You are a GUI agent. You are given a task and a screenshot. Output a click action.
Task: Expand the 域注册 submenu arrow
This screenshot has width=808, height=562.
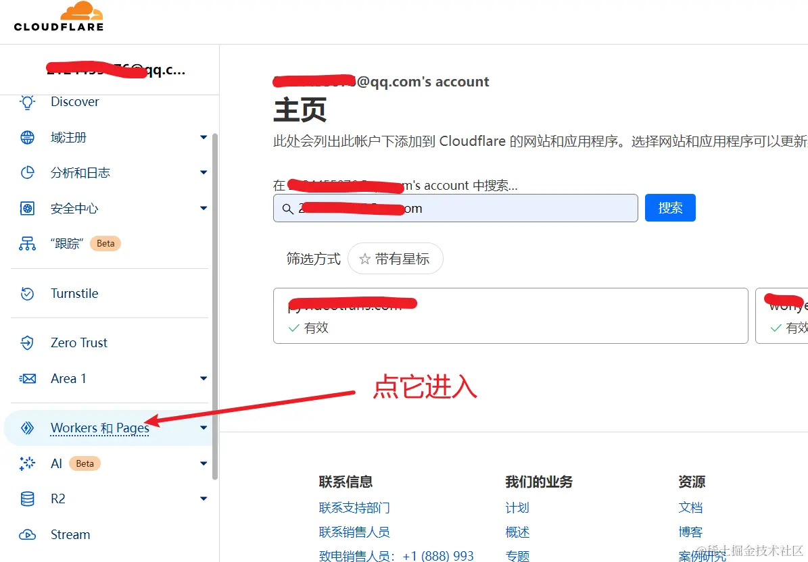[204, 137]
